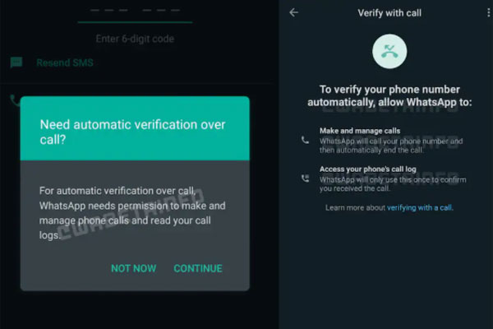The width and height of the screenshot is (493, 329).
Task: Select CONTINUE to allow call verification
Action: point(198,268)
